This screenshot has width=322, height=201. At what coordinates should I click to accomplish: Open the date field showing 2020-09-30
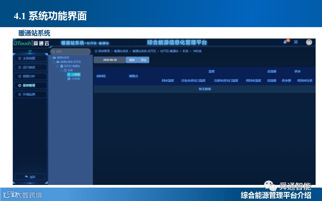110,60
